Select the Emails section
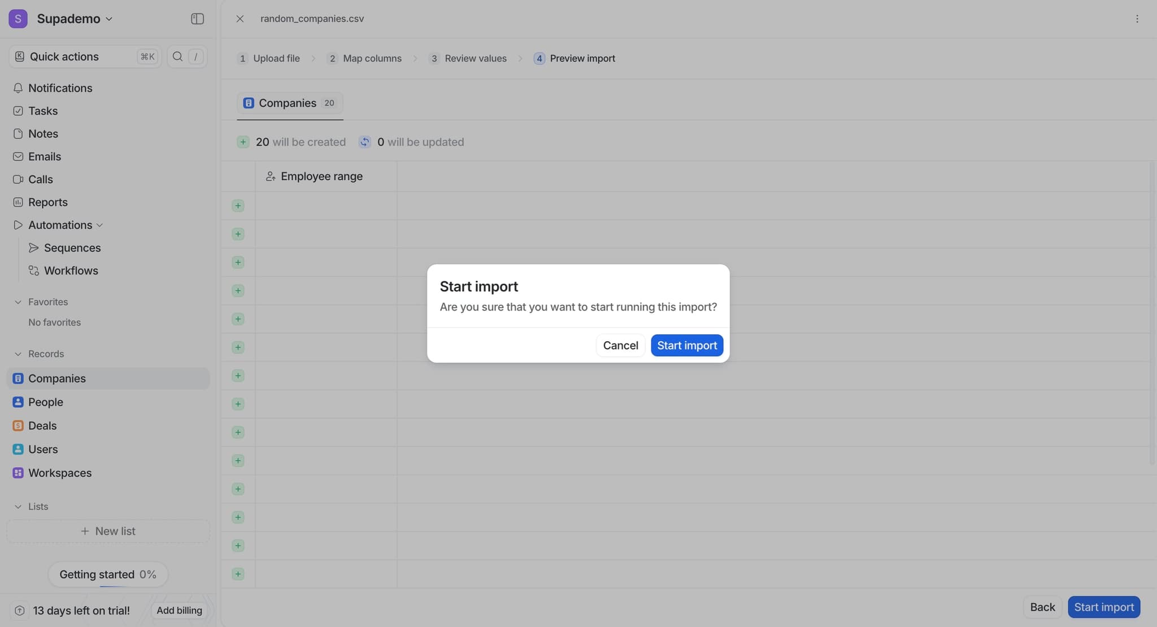Screen dimensions: 1157x627 (x=45, y=156)
